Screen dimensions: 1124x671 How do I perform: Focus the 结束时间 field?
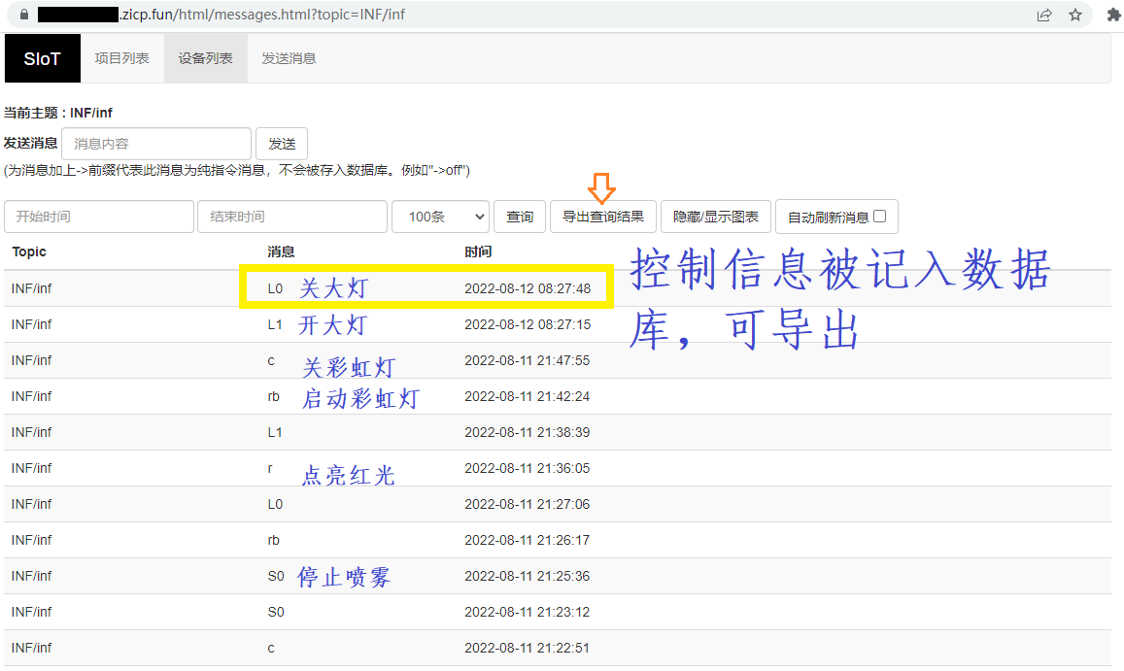[292, 217]
